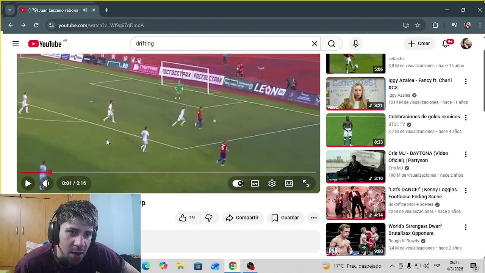Open the 5:06 sebazful video thumbnail
Image resolution: width=485 pixels, height=273 pixels.
pyautogui.click(x=355, y=64)
